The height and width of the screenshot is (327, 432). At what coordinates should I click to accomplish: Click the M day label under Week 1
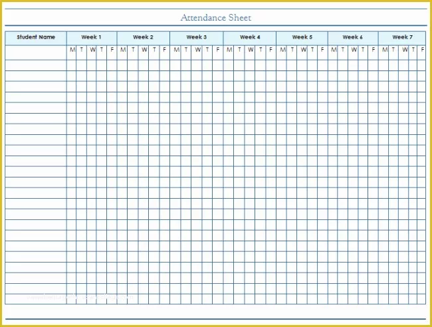pos(72,50)
